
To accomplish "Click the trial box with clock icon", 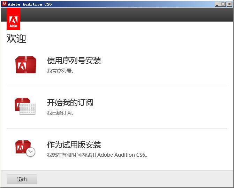I will point(25,148).
